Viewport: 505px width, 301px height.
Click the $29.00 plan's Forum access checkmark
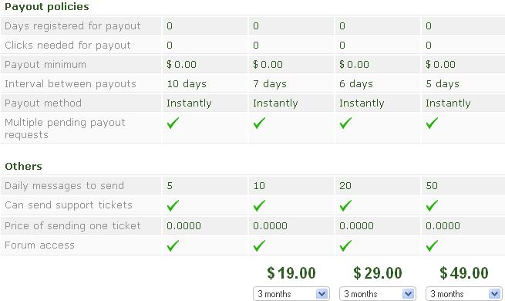point(345,245)
